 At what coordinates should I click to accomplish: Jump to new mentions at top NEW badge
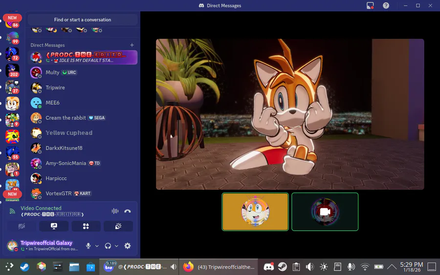12,18
